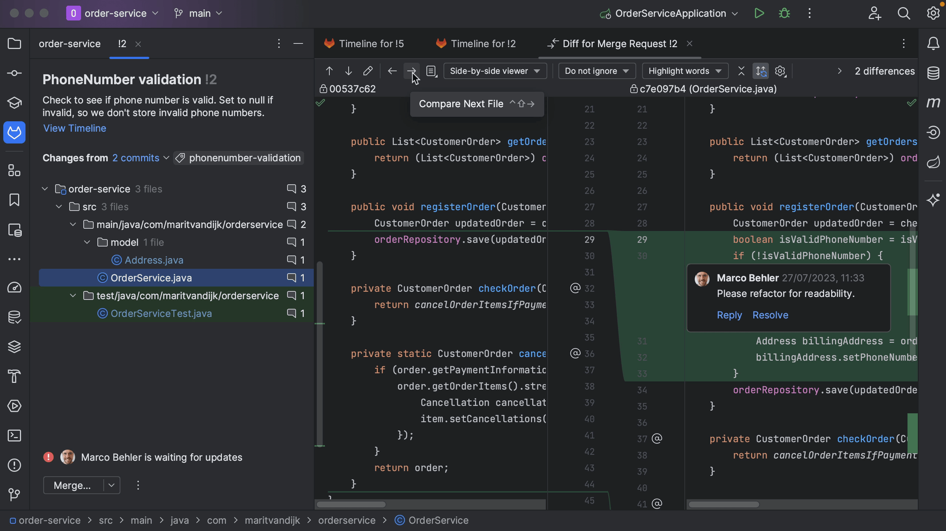The width and height of the screenshot is (946, 531).
Task: Open the Bookmarks tool window
Action: [14, 200]
